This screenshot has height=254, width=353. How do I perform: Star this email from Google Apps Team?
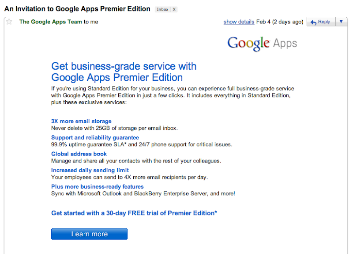point(9,22)
